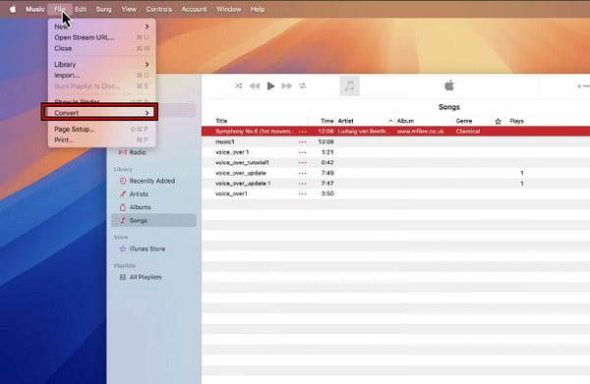Click the Songs music note icon

tap(123, 220)
